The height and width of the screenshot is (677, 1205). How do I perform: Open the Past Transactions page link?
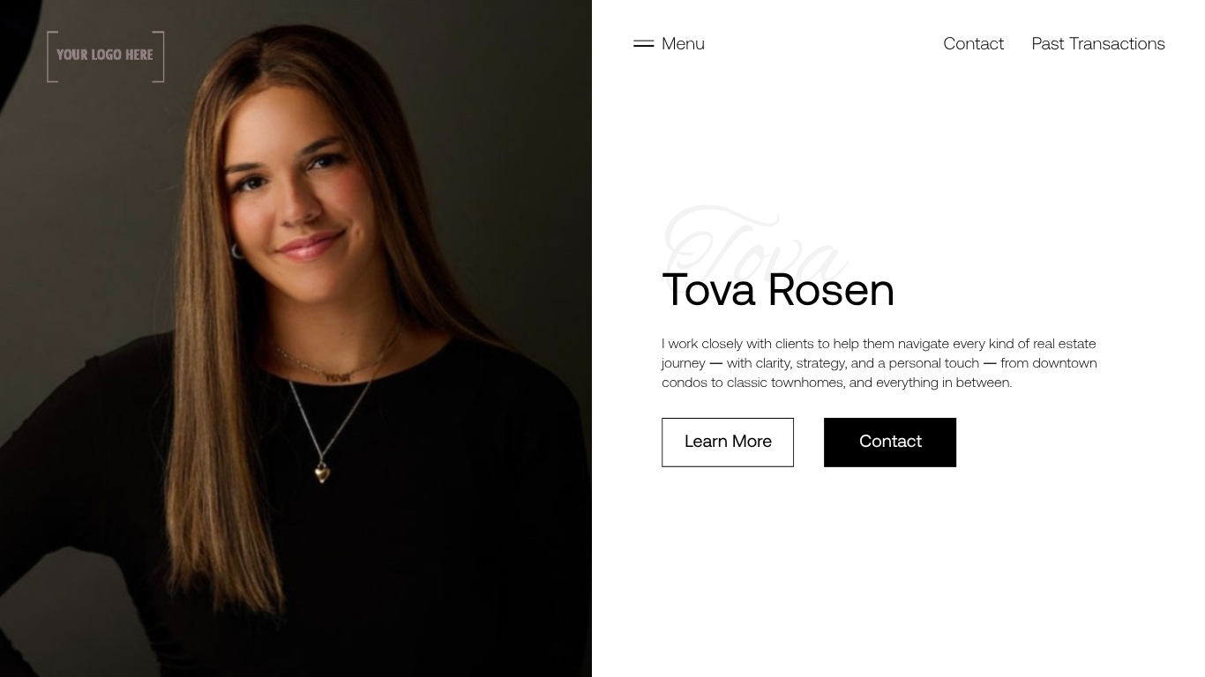pyautogui.click(x=1098, y=43)
